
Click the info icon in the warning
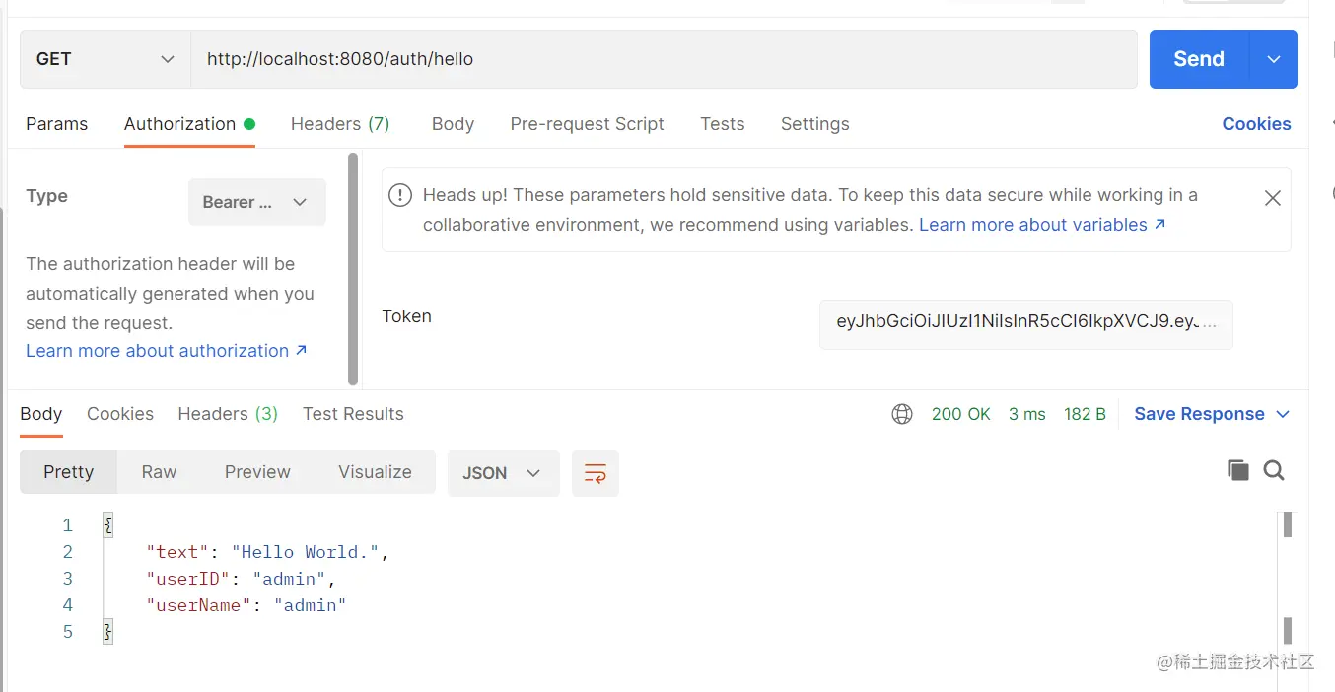click(399, 195)
